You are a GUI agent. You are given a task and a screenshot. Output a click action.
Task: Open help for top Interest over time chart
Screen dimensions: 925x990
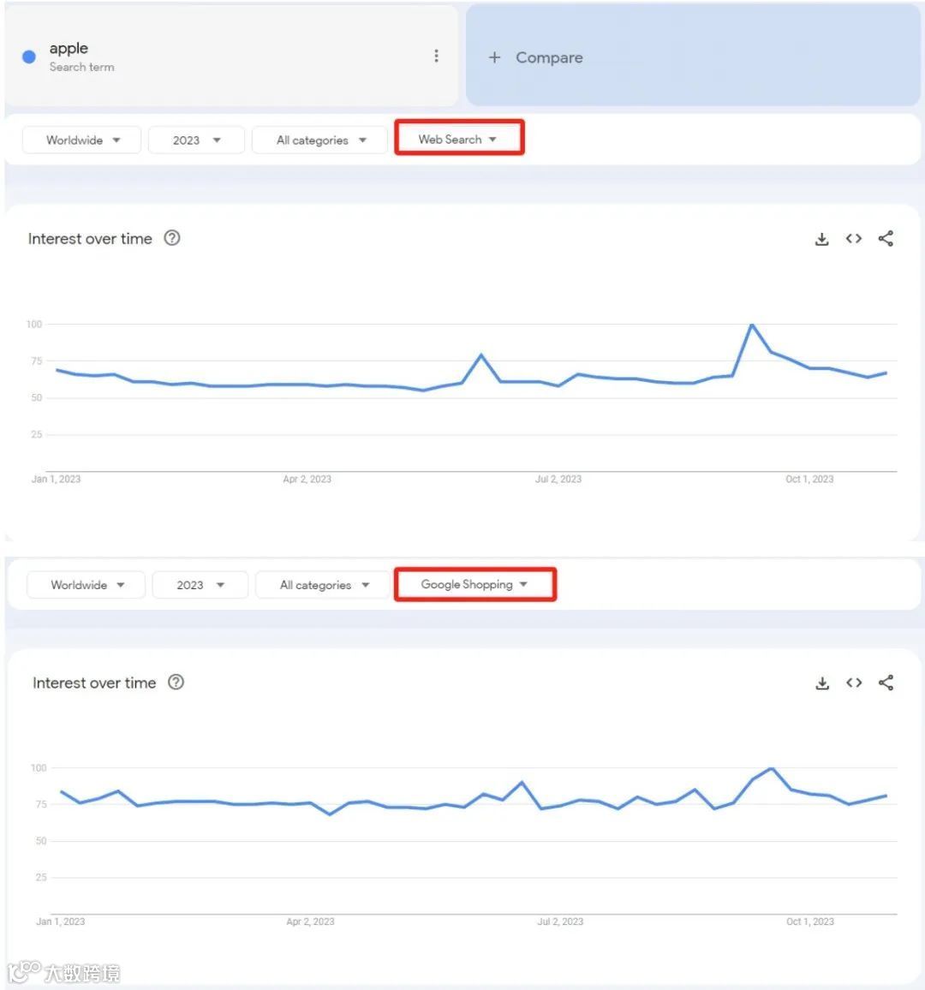click(172, 238)
